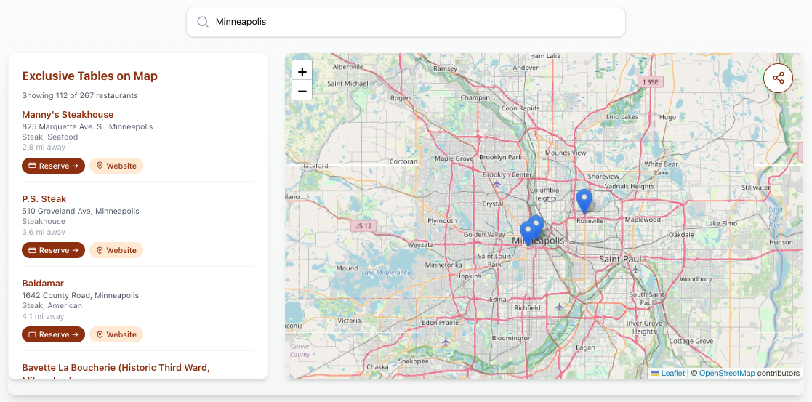The width and height of the screenshot is (812, 402).
Task: Visit Manny's Steakhouse website
Action: pos(116,166)
